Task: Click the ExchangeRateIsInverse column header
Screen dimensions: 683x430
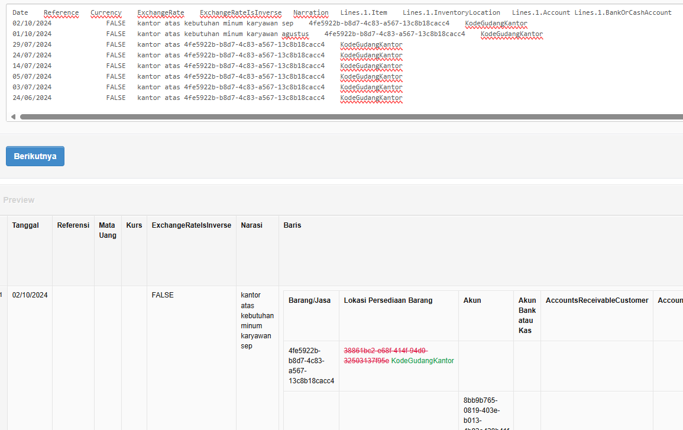Action: click(x=240, y=12)
